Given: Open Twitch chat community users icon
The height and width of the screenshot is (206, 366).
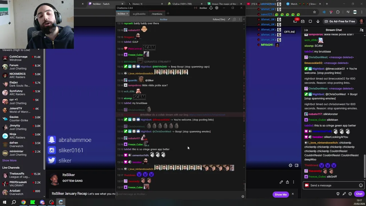Looking at the screenshot, I should [361, 30].
